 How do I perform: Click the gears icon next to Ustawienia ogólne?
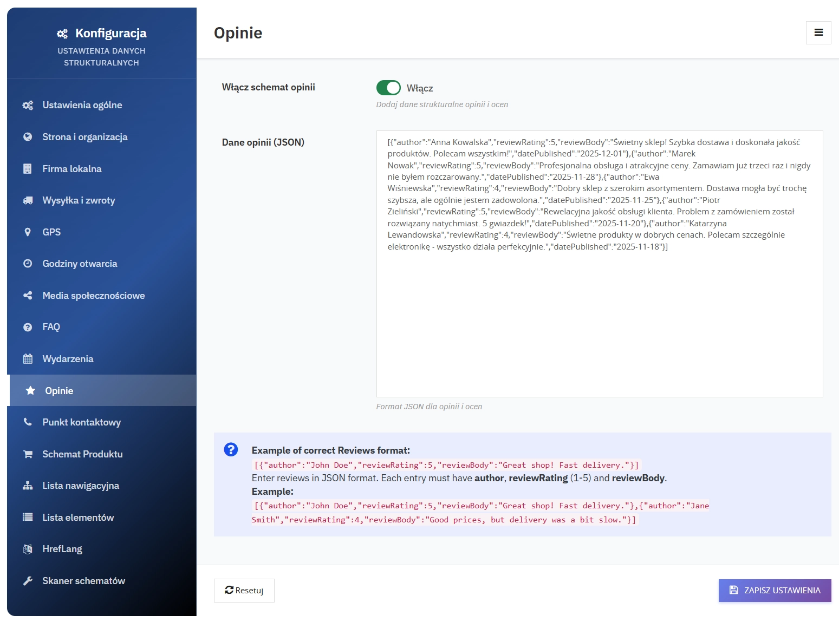[28, 105]
